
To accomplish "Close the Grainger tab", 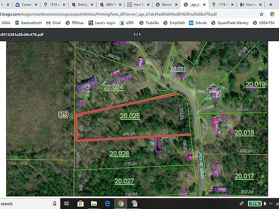I will point(92,5).
